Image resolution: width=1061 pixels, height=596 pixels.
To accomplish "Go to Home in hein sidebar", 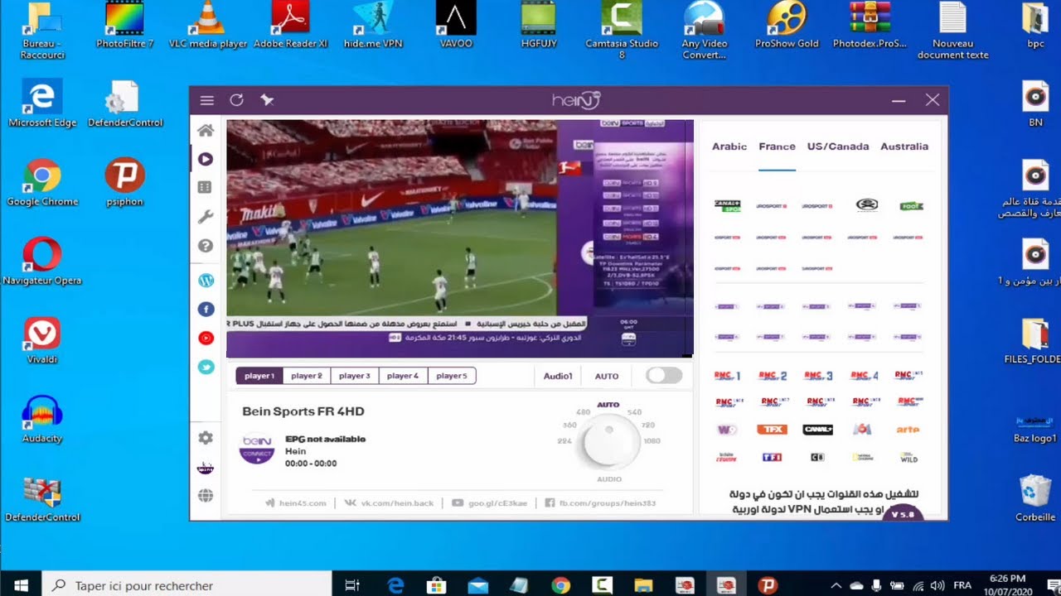I will point(206,130).
